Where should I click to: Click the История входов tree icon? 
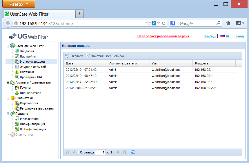[17, 61]
